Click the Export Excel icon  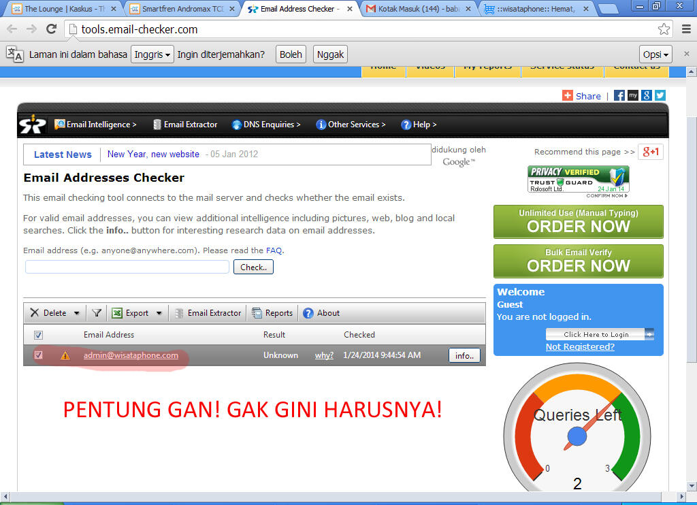pyautogui.click(x=117, y=313)
